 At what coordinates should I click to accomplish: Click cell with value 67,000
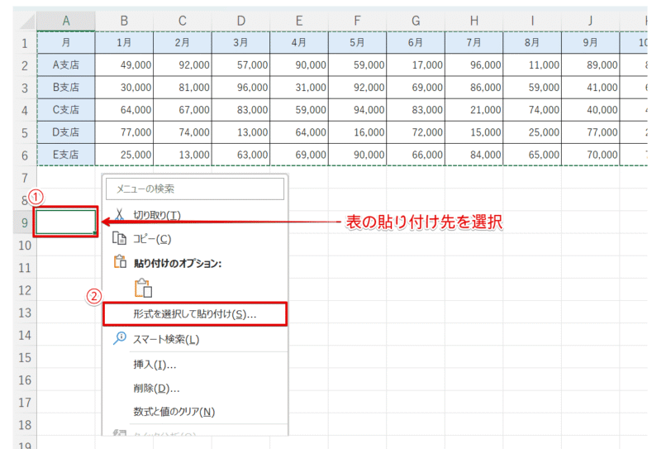pos(183,110)
